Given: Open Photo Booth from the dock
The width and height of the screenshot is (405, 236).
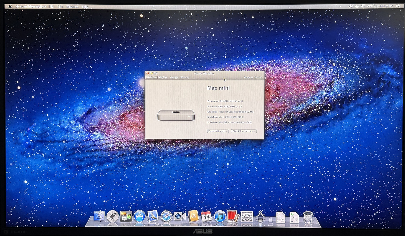Looking at the screenshot, I should coord(233,216).
